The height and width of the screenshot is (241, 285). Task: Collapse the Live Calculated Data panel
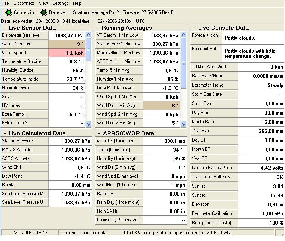point(4,134)
